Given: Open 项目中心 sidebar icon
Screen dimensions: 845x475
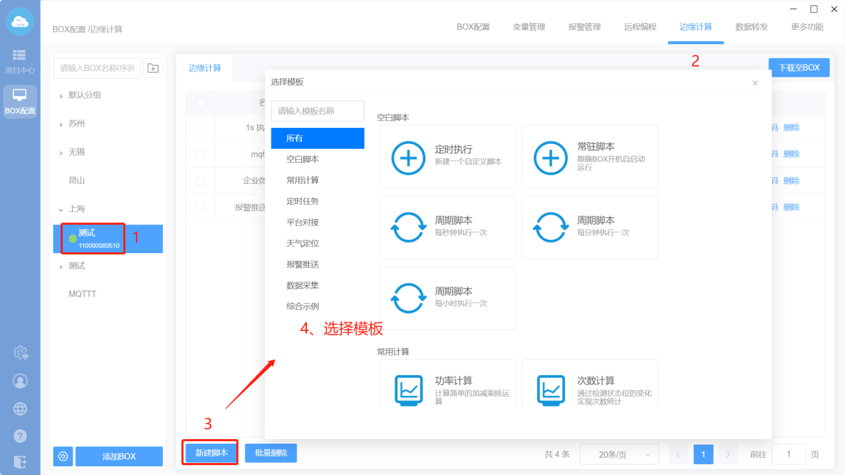Looking at the screenshot, I should coord(20,61).
